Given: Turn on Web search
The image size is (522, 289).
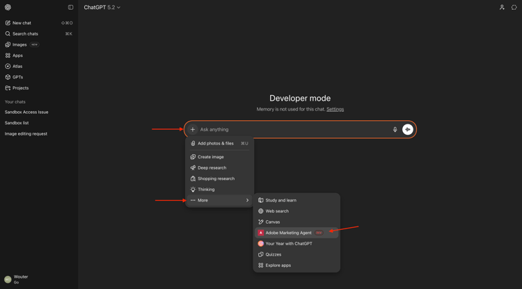Looking at the screenshot, I should pos(277,211).
